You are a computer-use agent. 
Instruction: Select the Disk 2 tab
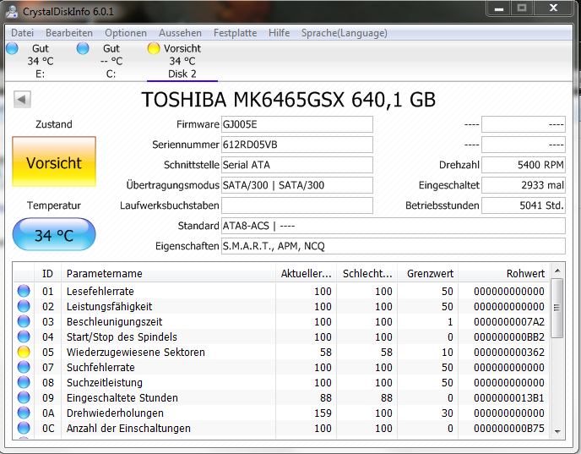click(x=182, y=61)
